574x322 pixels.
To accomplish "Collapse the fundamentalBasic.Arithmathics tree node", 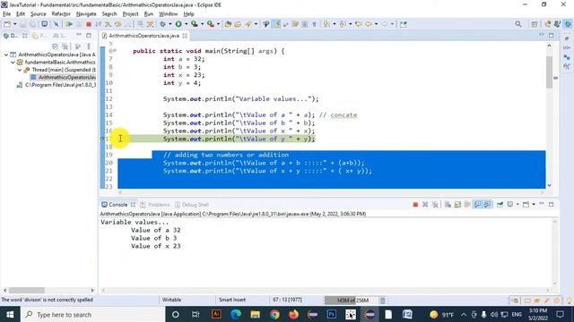I will pyautogui.click(x=13, y=62).
